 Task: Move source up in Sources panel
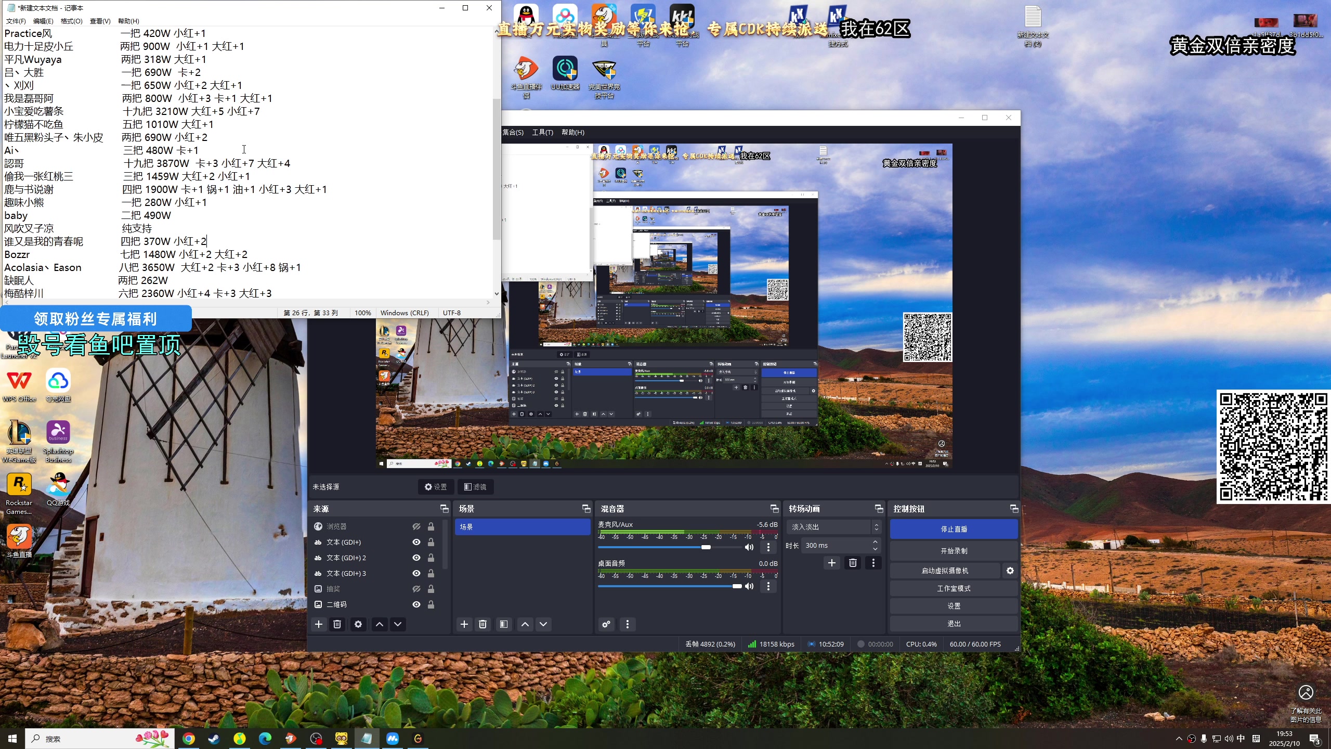point(380,624)
